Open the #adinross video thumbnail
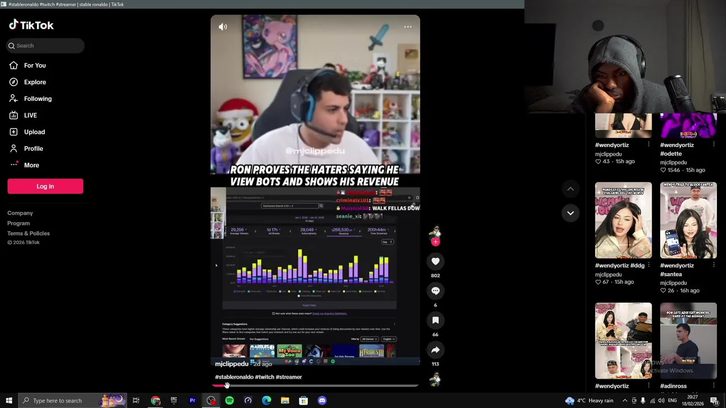The height and width of the screenshot is (408, 726). click(688, 341)
